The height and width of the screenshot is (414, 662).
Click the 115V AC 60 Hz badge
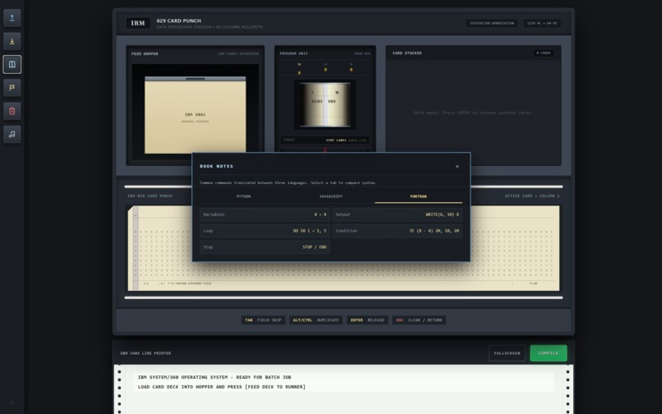click(542, 23)
